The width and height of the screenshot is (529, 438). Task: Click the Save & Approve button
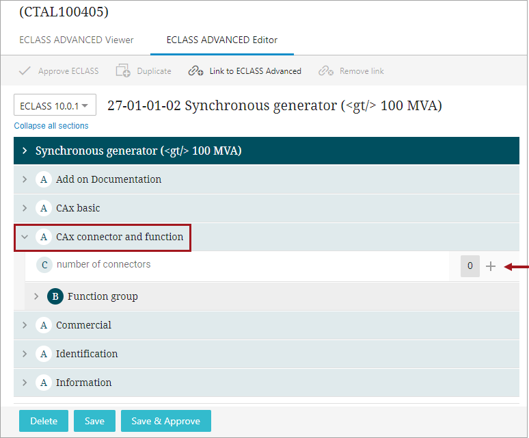pos(166,421)
